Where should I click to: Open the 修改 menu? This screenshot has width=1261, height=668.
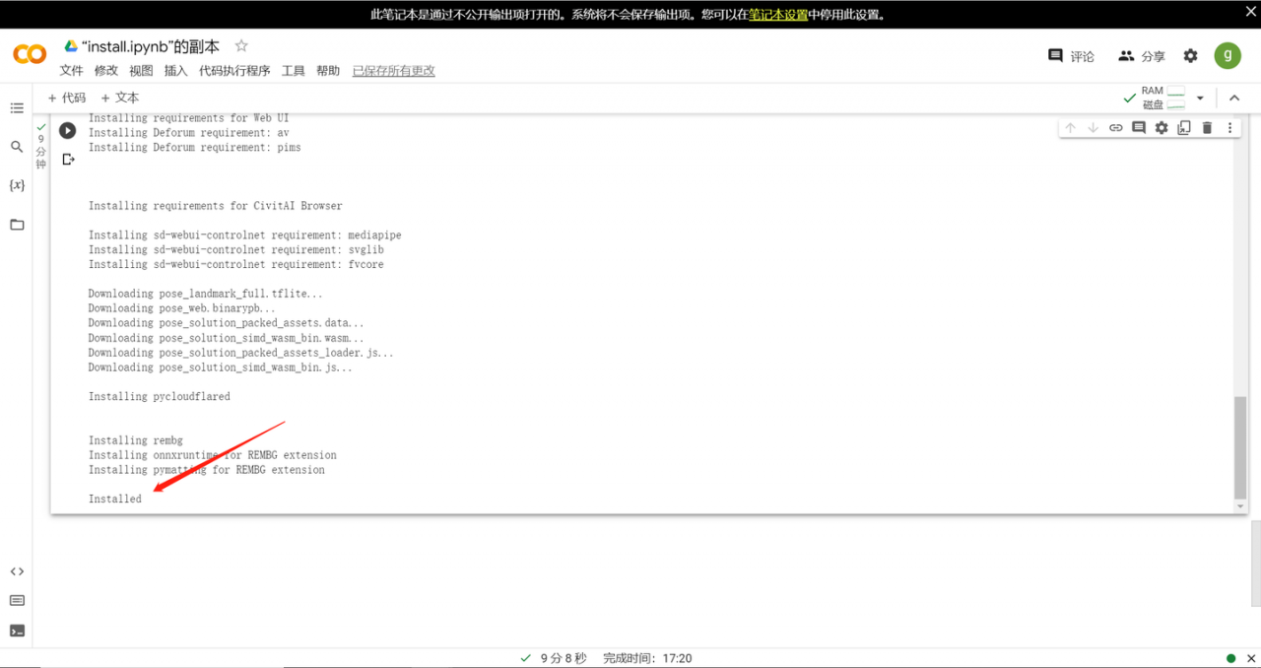click(x=106, y=71)
